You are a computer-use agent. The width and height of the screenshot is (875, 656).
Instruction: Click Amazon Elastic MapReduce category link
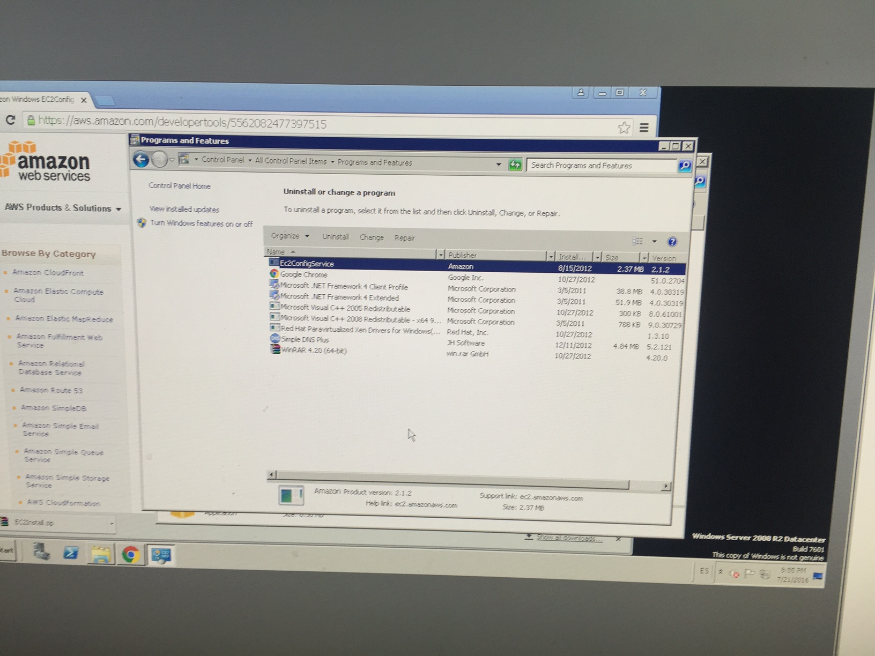64,319
